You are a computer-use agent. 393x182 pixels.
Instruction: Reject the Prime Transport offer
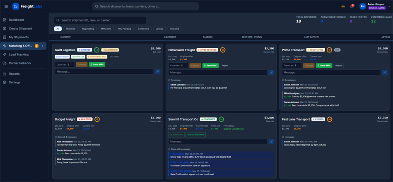(339, 65)
